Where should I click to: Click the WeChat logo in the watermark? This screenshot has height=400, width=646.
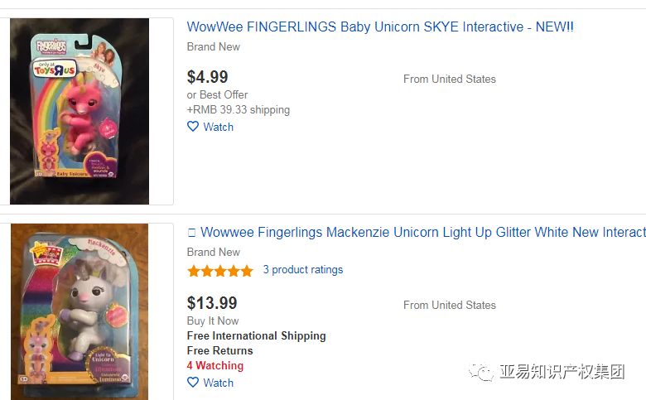[482, 372]
